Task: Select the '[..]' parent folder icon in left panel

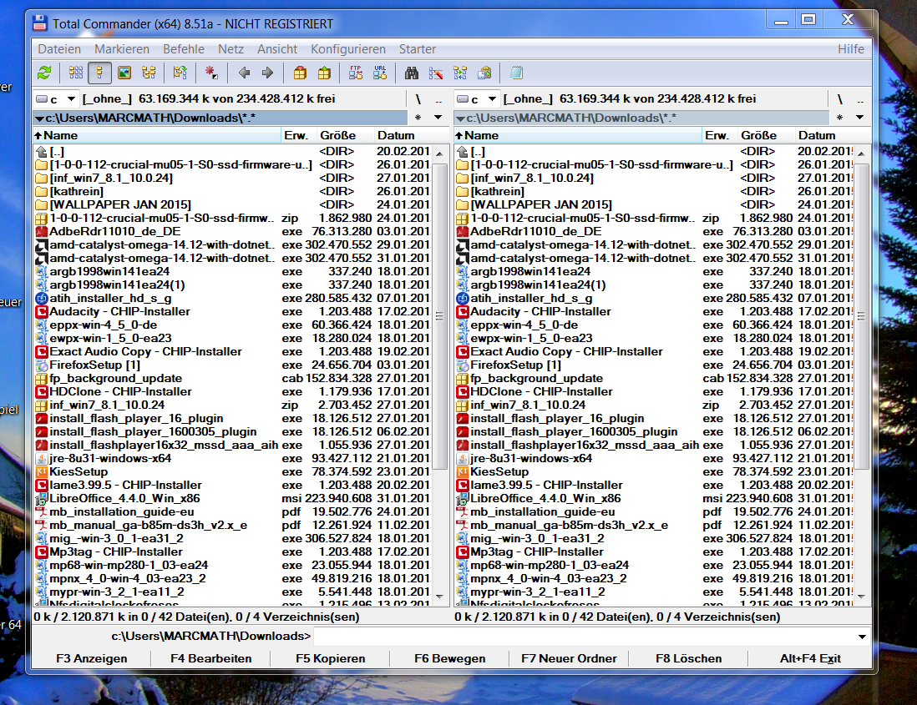Action: [42, 152]
